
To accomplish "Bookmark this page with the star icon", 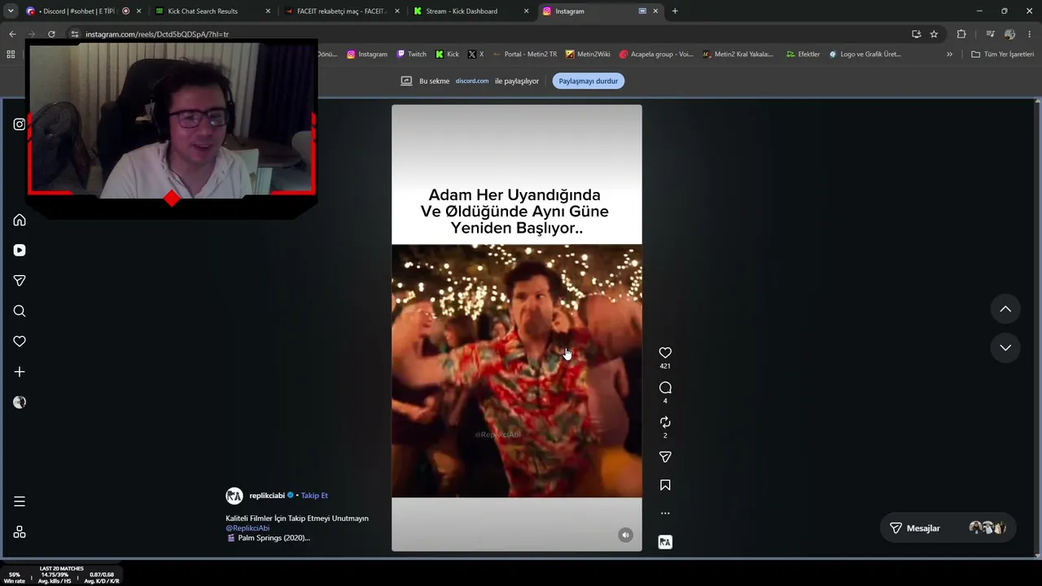I will tap(934, 34).
